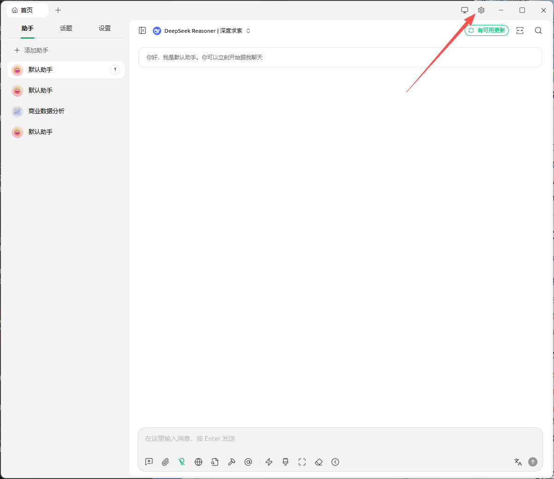The width and height of the screenshot is (554, 479).
Task: Click the knowledge base file-search icon
Action: pos(215,462)
